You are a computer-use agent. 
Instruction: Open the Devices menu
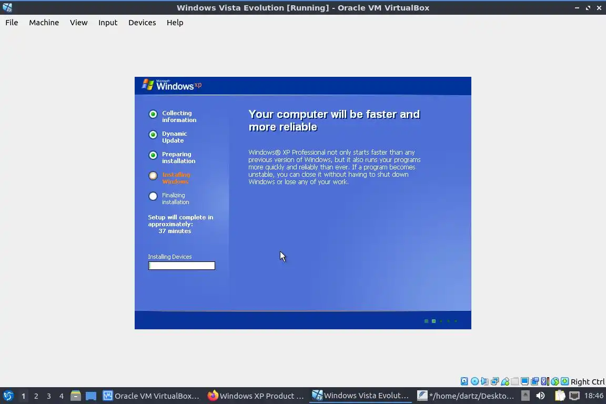[142, 23]
